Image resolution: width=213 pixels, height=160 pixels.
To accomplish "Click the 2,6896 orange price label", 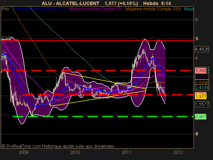I will [x=202, y=83].
